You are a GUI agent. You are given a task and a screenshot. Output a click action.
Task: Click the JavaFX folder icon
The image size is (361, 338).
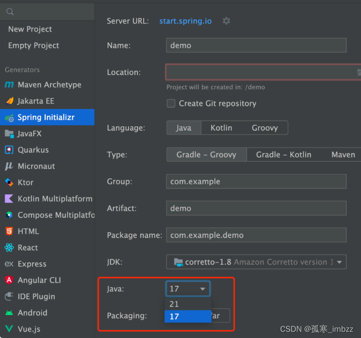[9, 134]
